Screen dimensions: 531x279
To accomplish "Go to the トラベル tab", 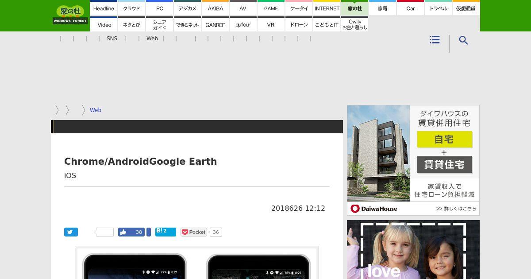I will pyautogui.click(x=438, y=8).
